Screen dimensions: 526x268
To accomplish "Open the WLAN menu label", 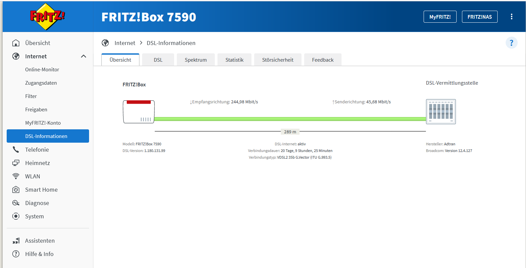I will [33, 176].
